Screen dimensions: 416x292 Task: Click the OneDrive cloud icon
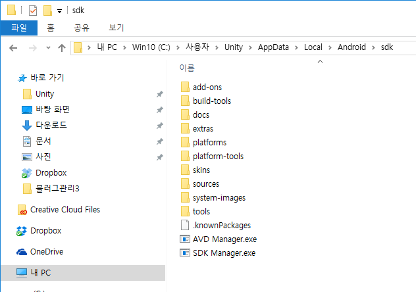[22, 252]
